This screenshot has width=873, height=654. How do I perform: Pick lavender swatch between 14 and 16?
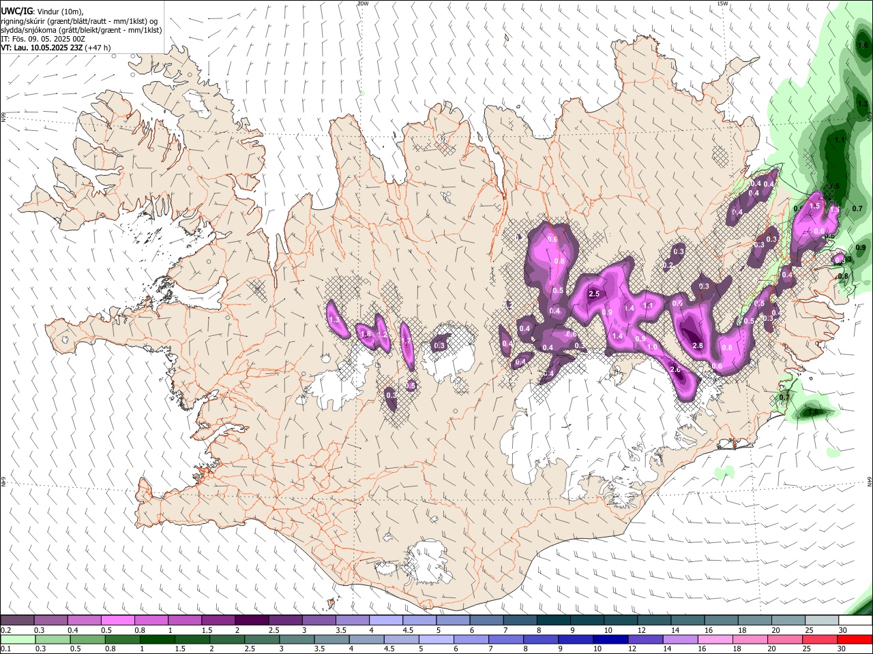point(681,640)
